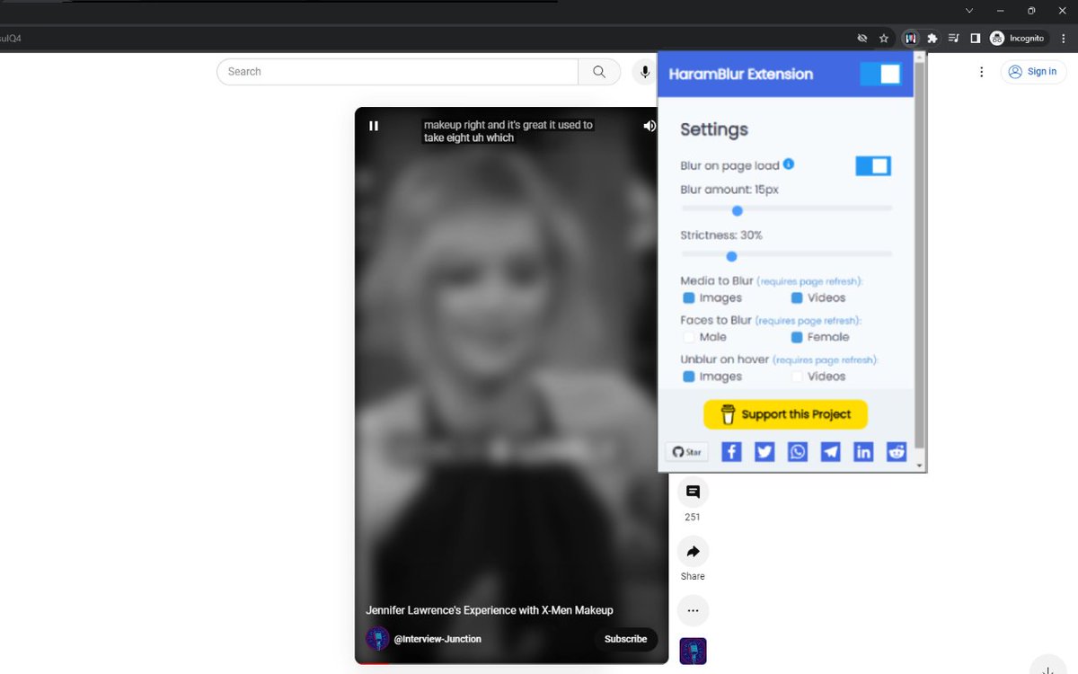Screen dimensions: 1078x674
Task: Click the Settings heading text
Action: [714, 129]
